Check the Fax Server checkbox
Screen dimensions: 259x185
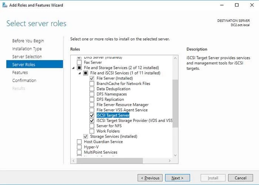coord(79,62)
